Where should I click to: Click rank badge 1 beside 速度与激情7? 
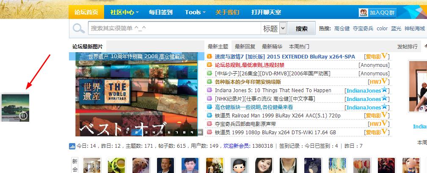[x=209, y=56]
